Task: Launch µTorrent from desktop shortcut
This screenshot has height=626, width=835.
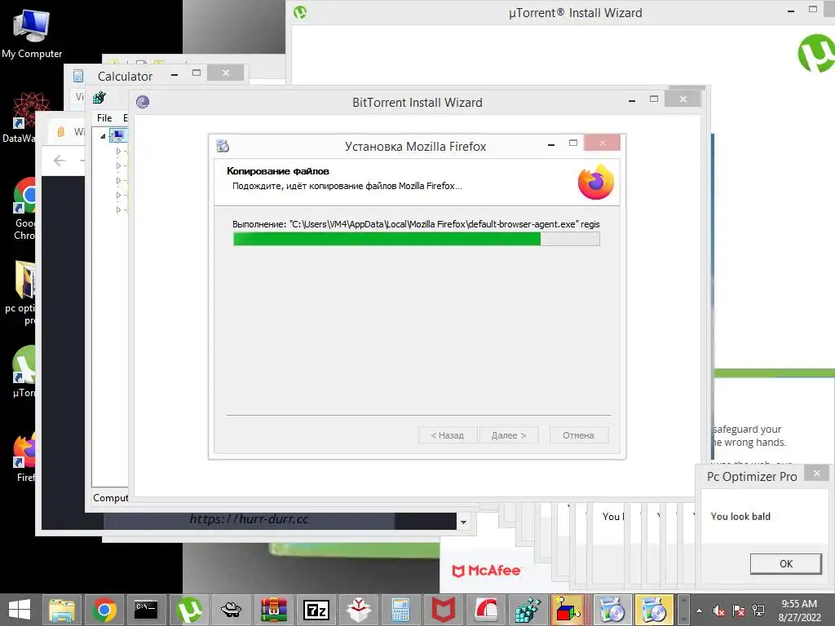Action: tap(24, 371)
